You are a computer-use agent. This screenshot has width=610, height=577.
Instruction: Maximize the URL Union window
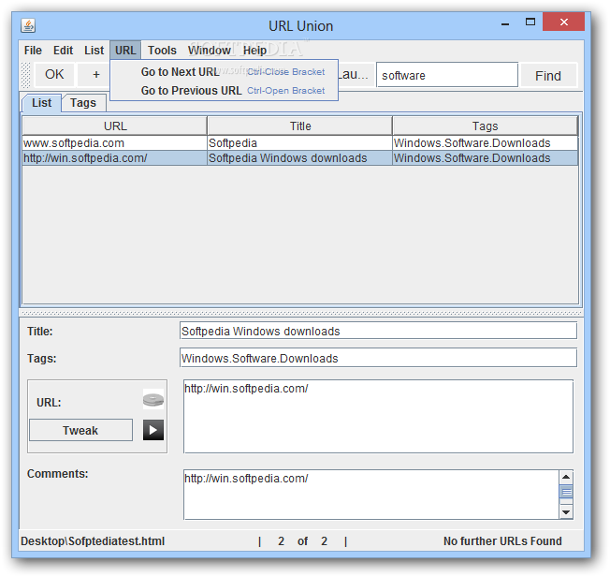(530, 22)
